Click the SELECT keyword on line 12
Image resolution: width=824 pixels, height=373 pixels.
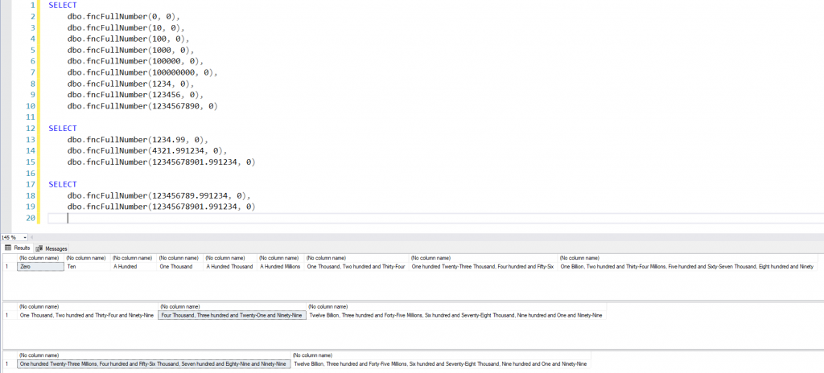pyautogui.click(x=63, y=128)
